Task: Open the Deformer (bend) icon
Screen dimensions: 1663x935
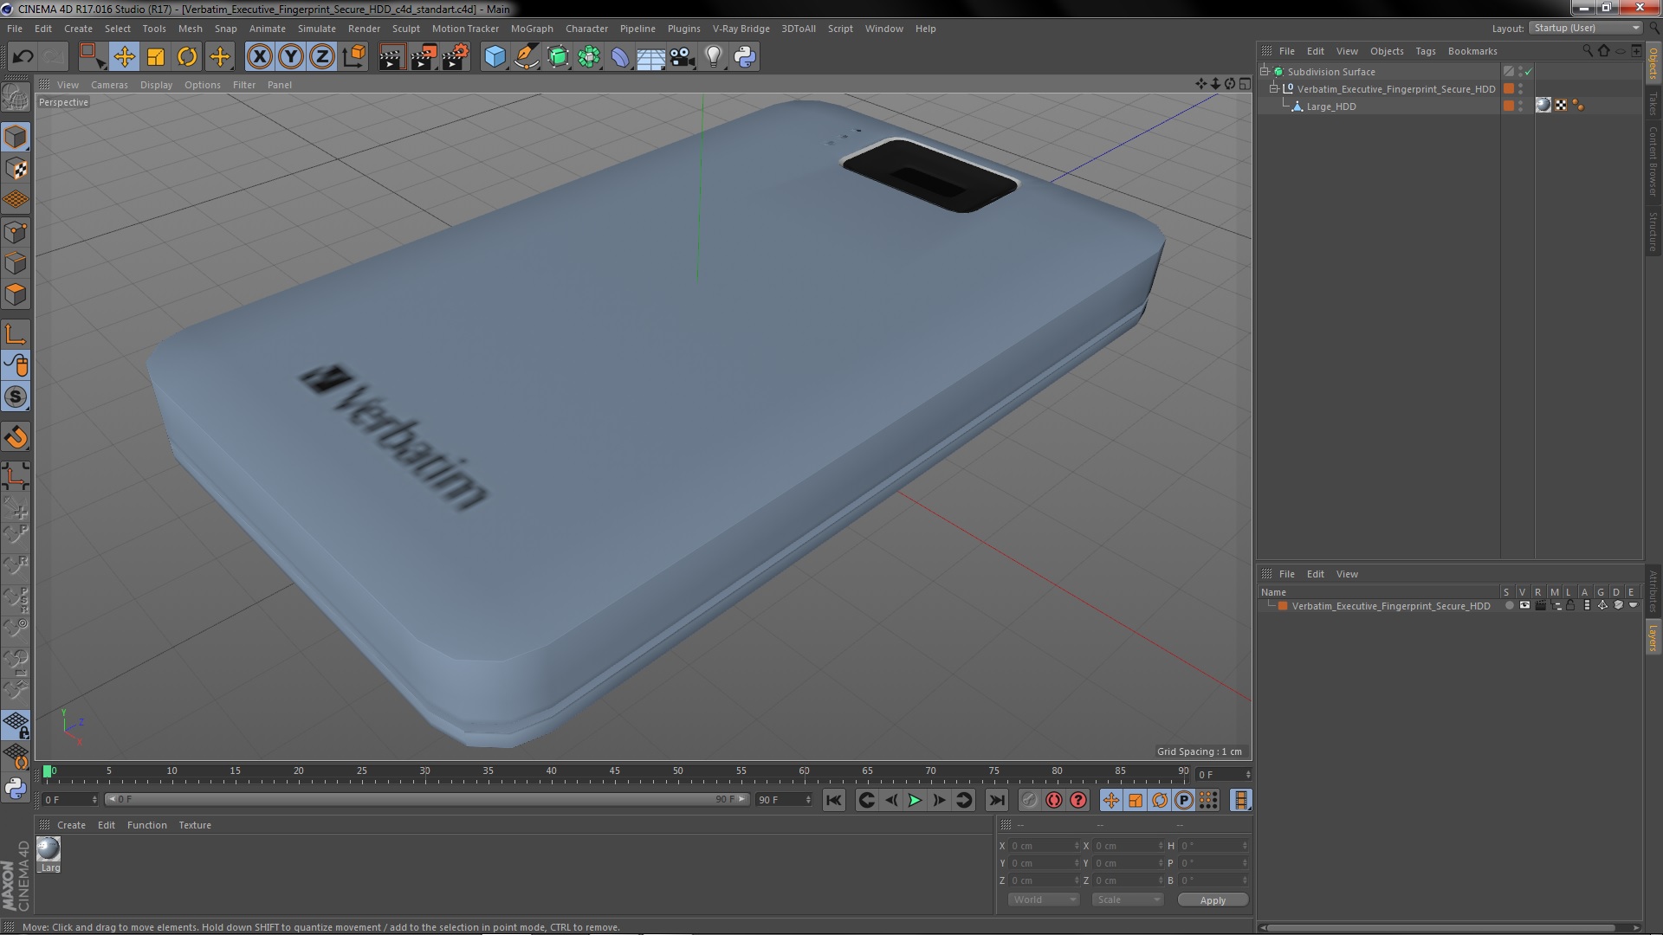Action: pos(620,57)
